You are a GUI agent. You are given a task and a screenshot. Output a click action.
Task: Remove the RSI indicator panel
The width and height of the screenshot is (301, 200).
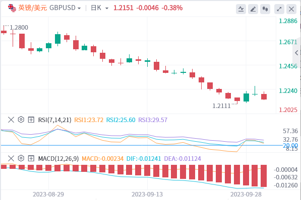(11, 120)
